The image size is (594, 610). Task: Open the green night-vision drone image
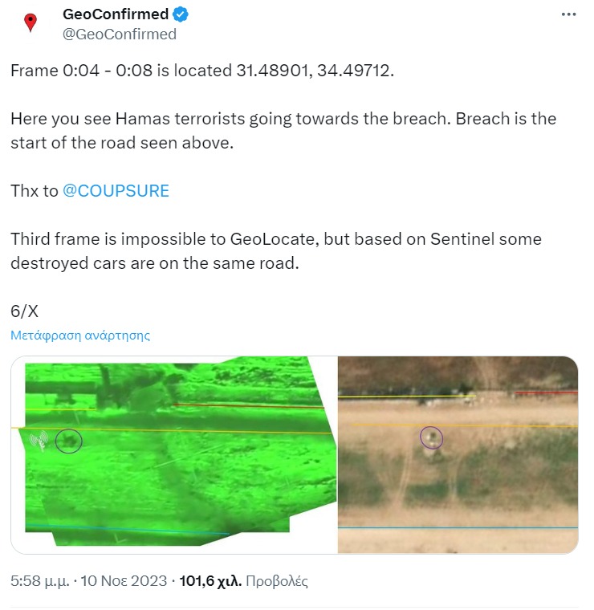174,454
